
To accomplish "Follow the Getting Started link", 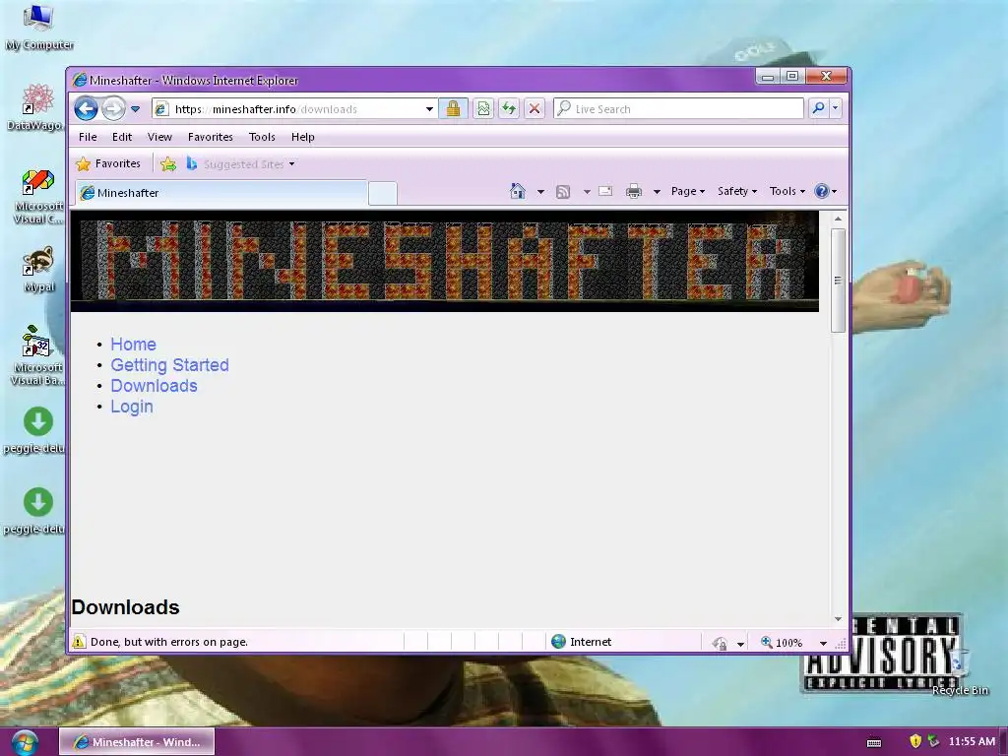I will [169, 365].
